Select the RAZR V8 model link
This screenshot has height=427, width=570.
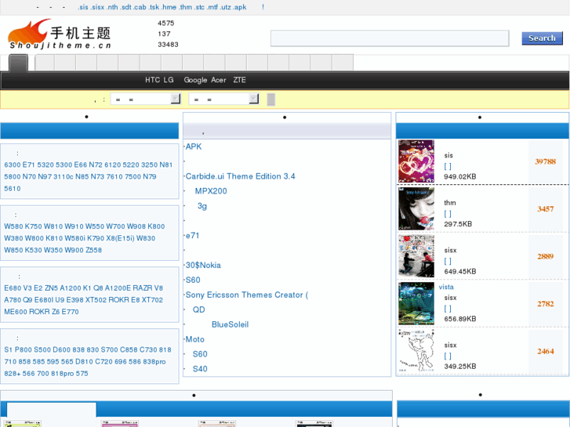(x=148, y=288)
